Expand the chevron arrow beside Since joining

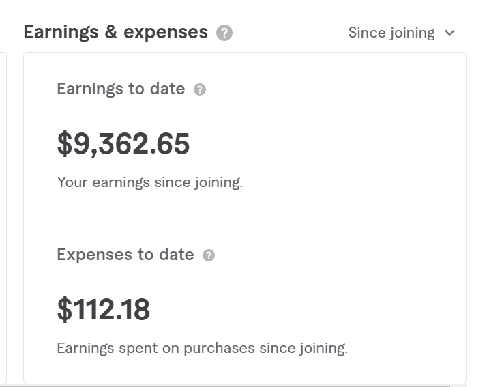(x=449, y=33)
